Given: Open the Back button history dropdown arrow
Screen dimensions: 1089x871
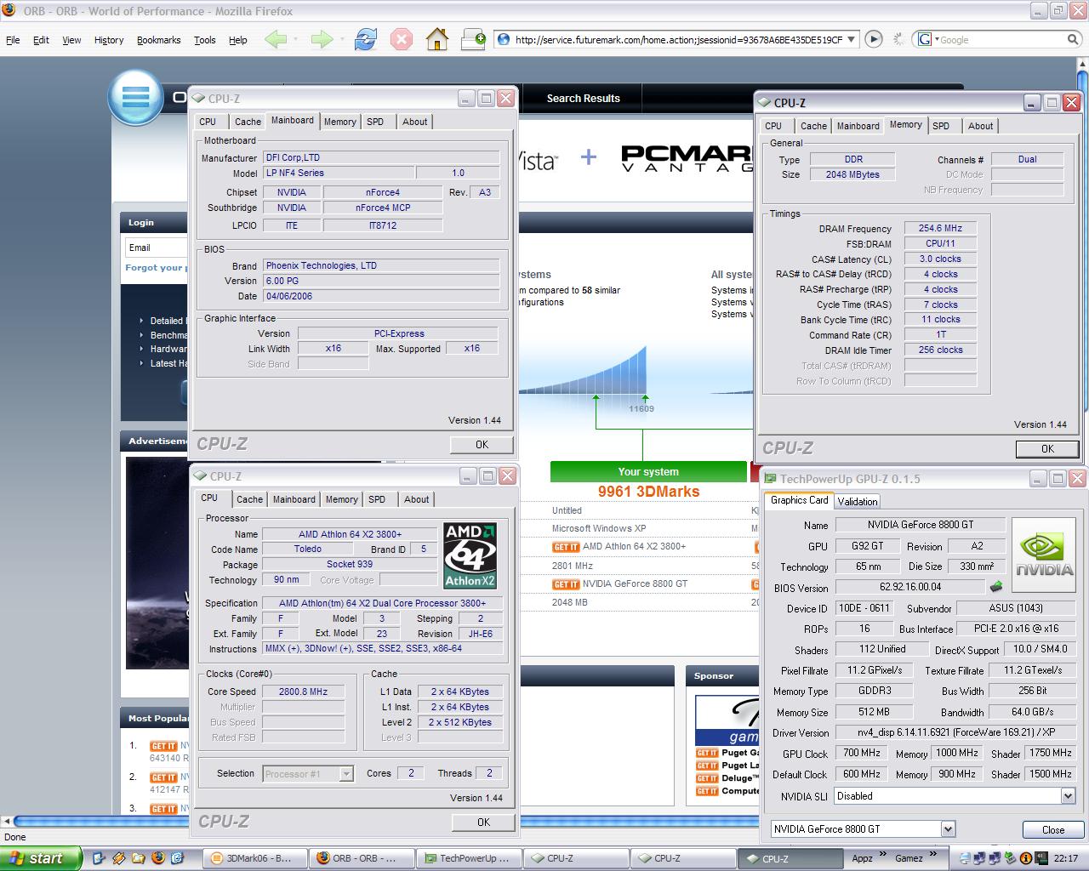Looking at the screenshot, I should tap(295, 39).
